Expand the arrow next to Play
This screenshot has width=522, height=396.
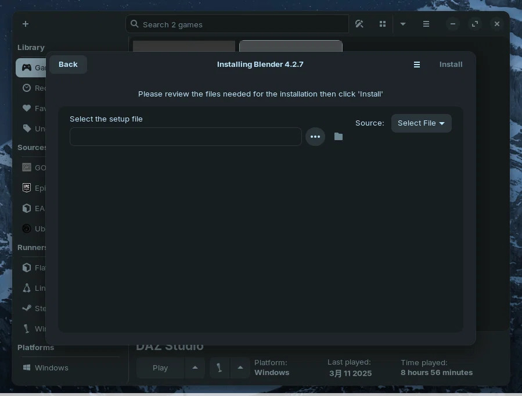195,368
